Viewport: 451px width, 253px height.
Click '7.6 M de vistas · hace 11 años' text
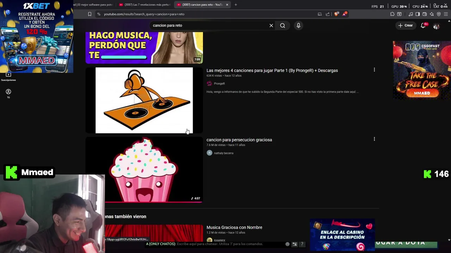[x=225, y=145]
